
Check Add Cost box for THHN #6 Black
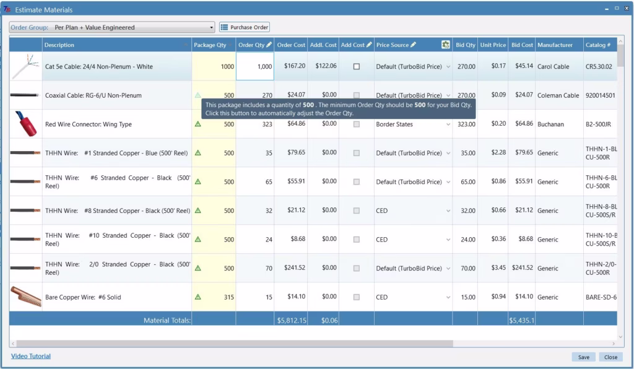tap(356, 182)
